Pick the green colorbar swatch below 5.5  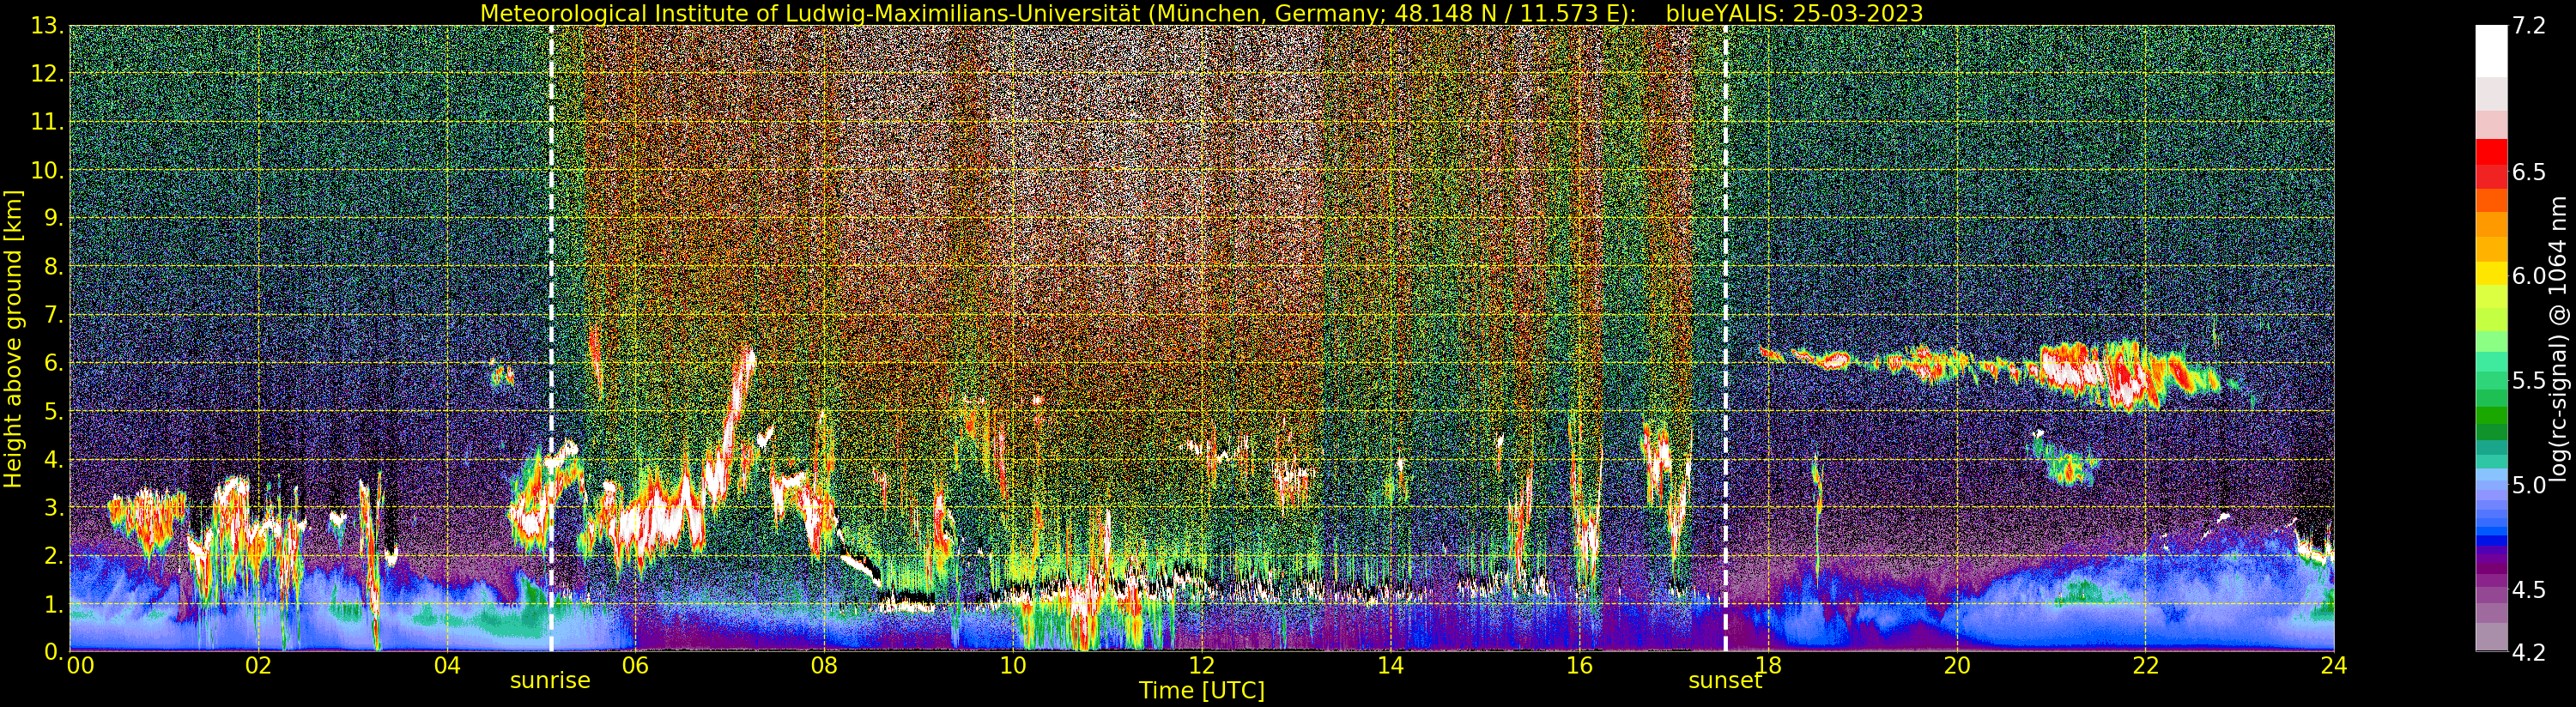tap(2491, 416)
